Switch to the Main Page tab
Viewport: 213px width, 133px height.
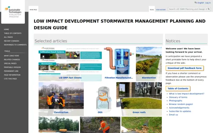[x=33, y=10]
